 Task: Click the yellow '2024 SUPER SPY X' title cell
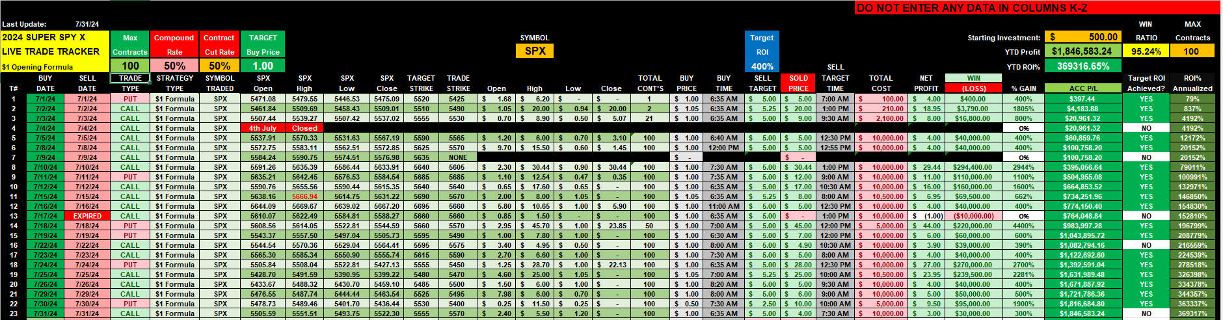click(55, 37)
